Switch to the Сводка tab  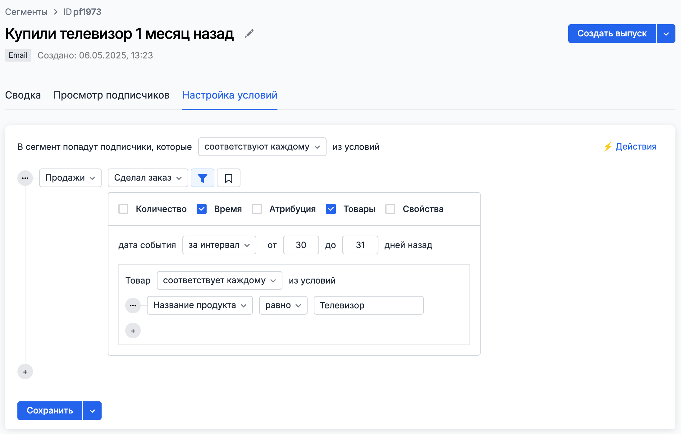tap(23, 95)
